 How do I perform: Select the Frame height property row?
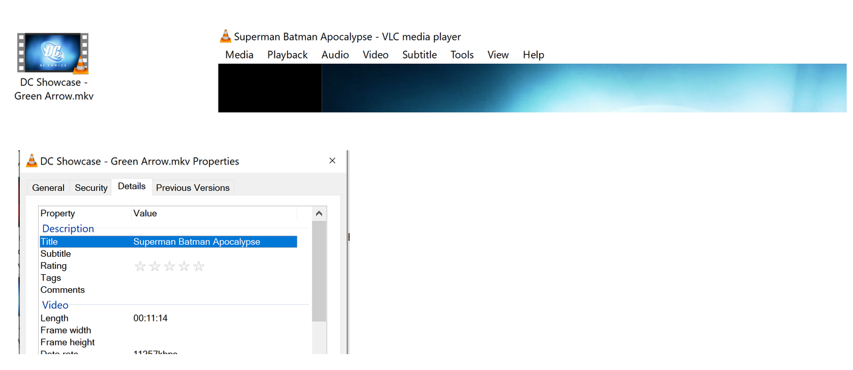coord(168,342)
